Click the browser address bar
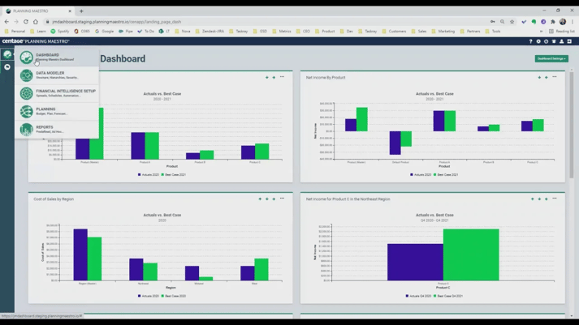 click(x=244, y=22)
